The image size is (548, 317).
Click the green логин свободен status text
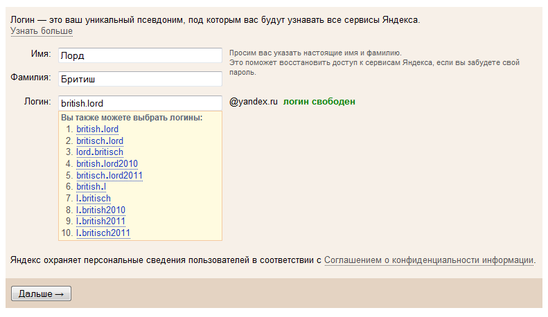point(319,102)
